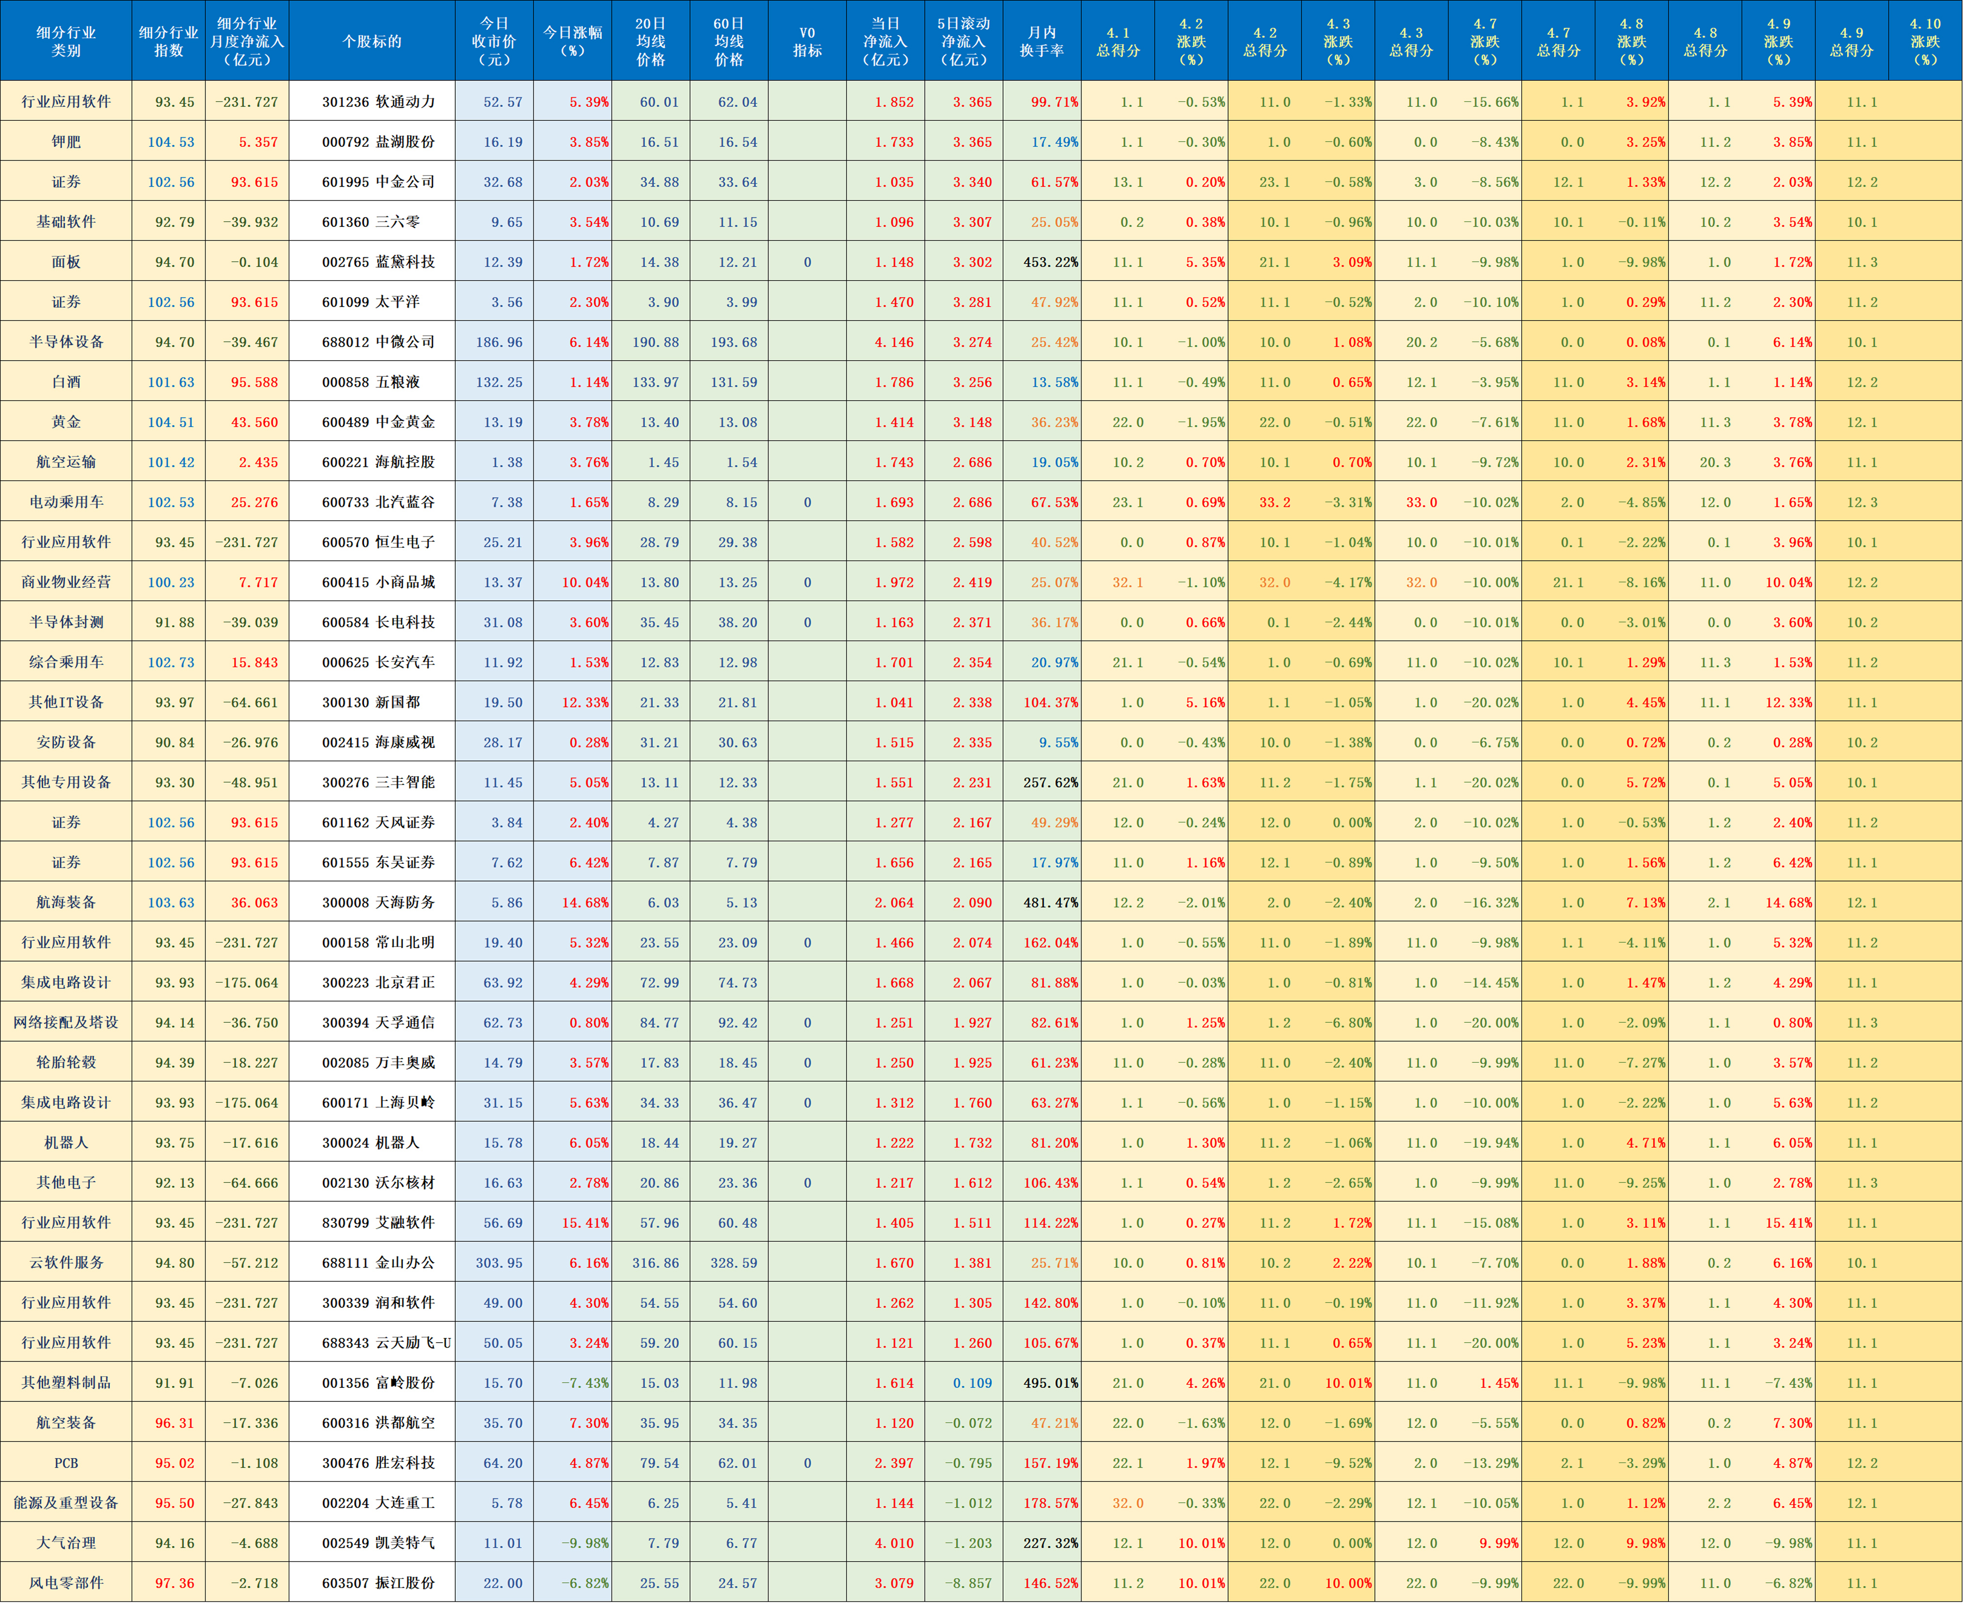Viewport: 1963px width, 1603px height.
Task: Click the 20日均线价格 header cell
Action: pyautogui.click(x=651, y=41)
